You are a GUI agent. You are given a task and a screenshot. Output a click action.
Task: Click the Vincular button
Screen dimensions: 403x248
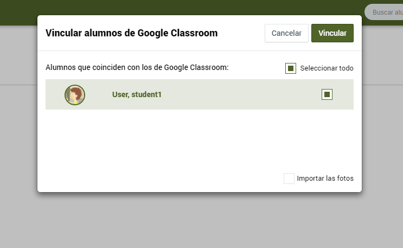pos(332,33)
